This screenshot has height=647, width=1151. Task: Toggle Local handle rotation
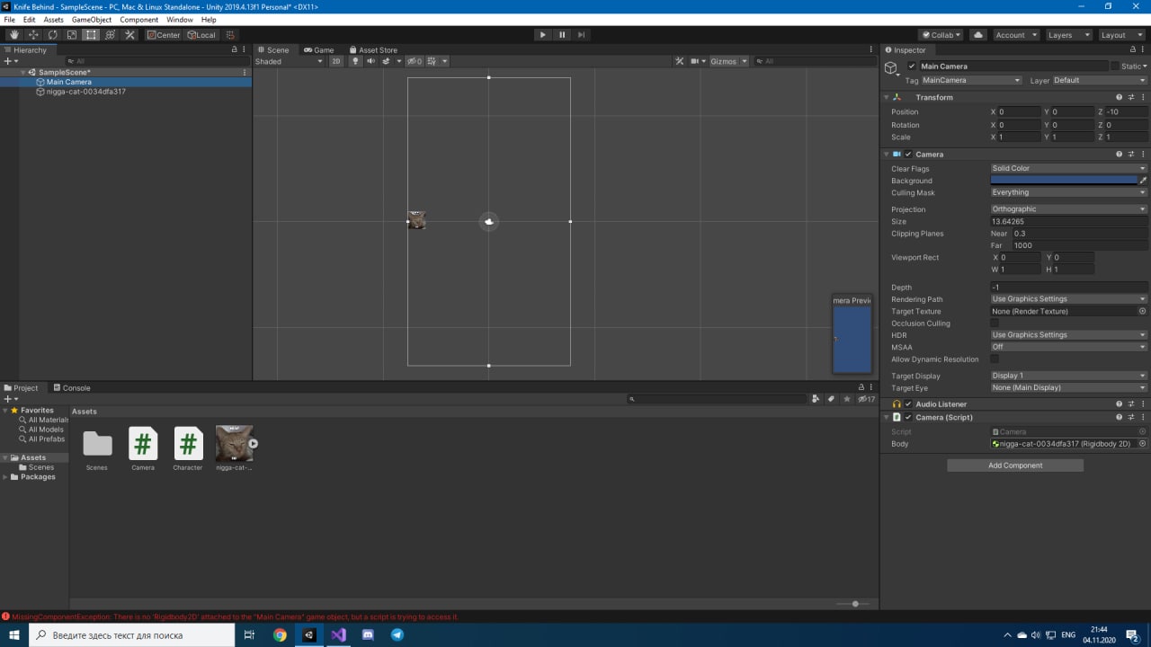[201, 35]
